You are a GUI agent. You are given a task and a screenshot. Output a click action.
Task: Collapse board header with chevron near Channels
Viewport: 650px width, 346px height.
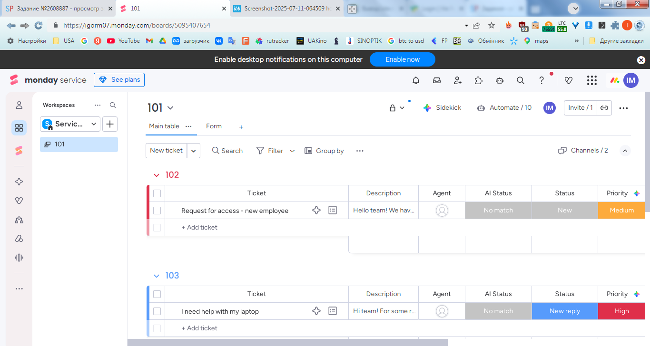point(626,151)
